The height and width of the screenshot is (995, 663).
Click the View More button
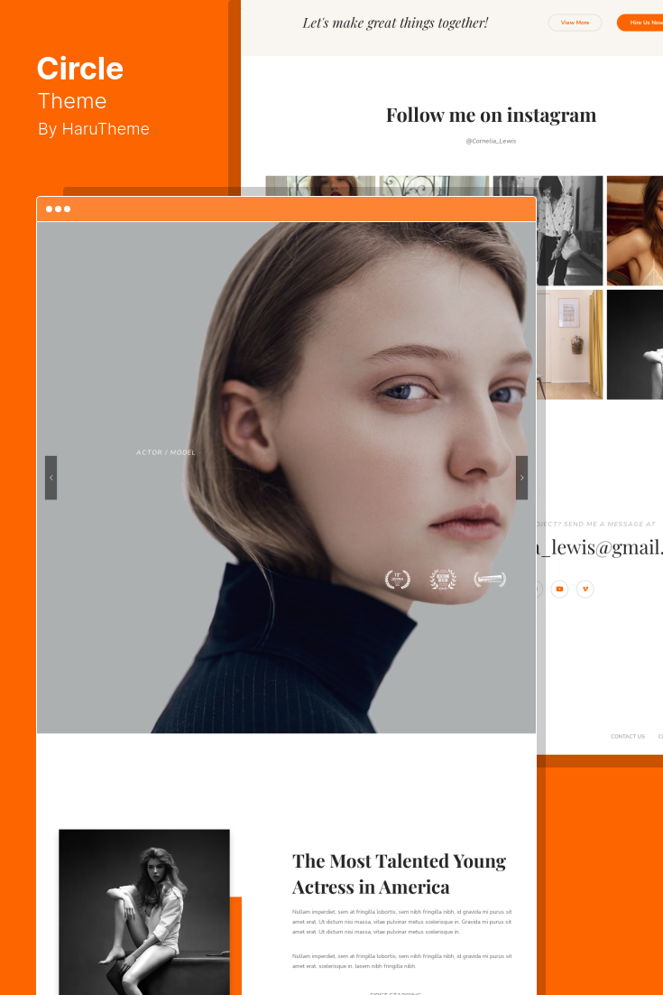pos(575,23)
